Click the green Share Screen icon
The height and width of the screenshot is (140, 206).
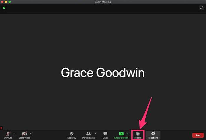click(x=121, y=134)
